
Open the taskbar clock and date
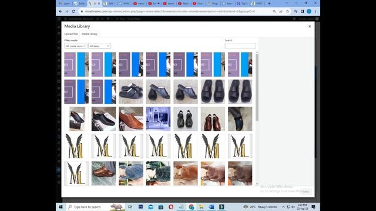point(303,207)
